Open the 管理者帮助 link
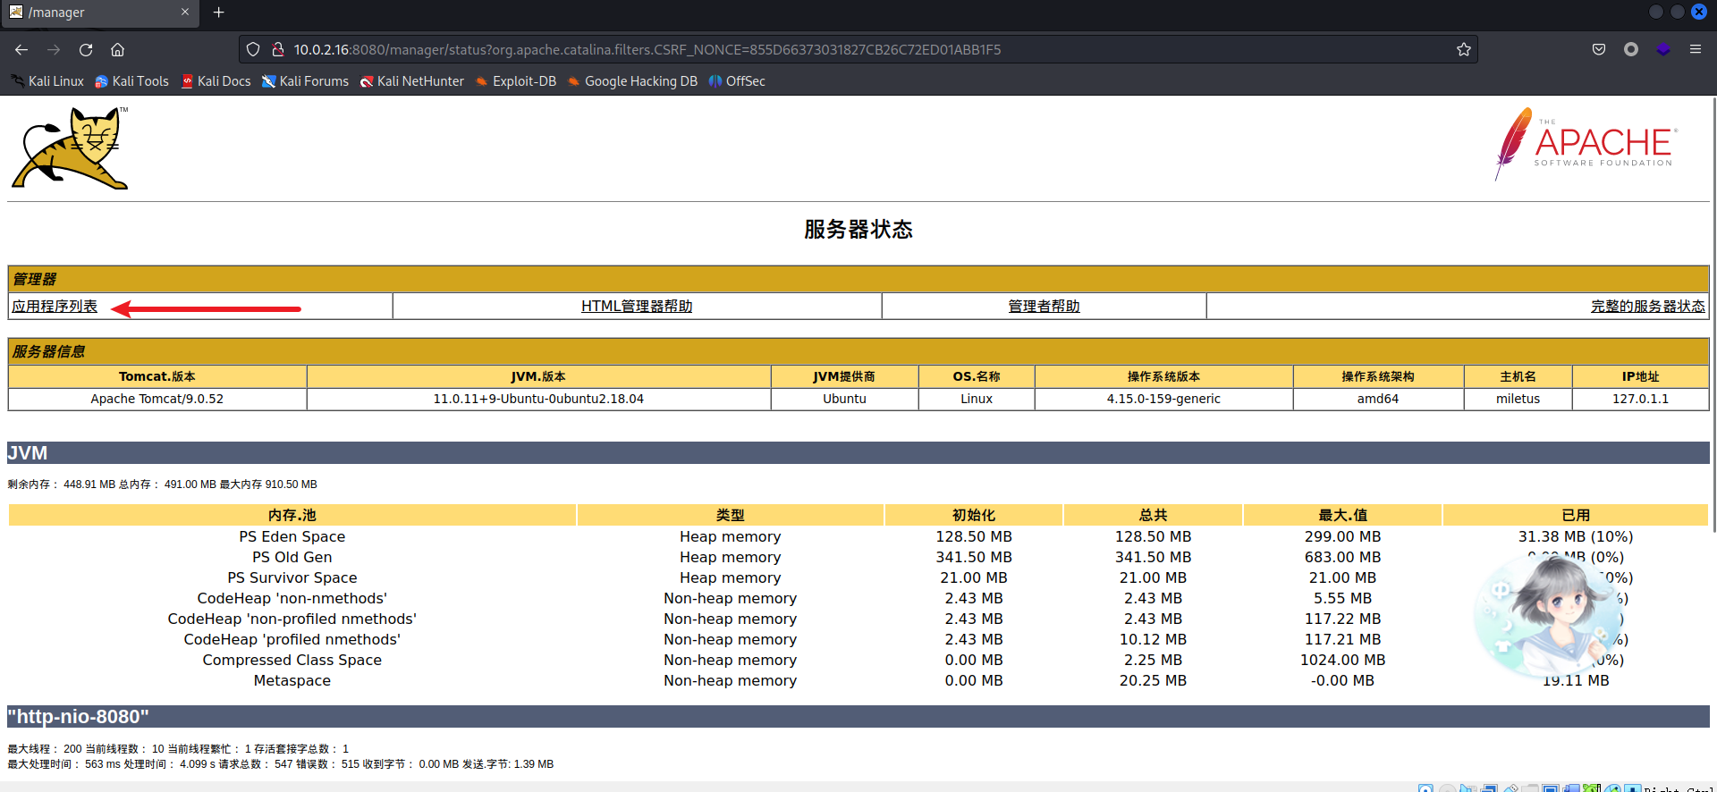Screen dimensions: 1717x792 pyautogui.click(x=1044, y=307)
